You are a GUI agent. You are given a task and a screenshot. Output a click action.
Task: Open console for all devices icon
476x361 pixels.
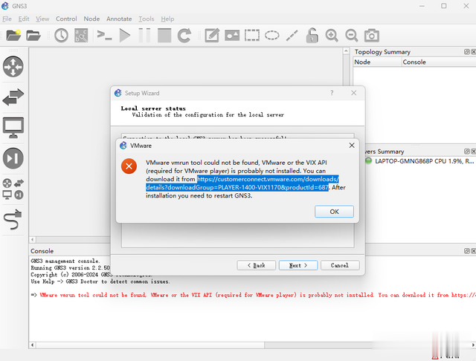pos(104,35)
